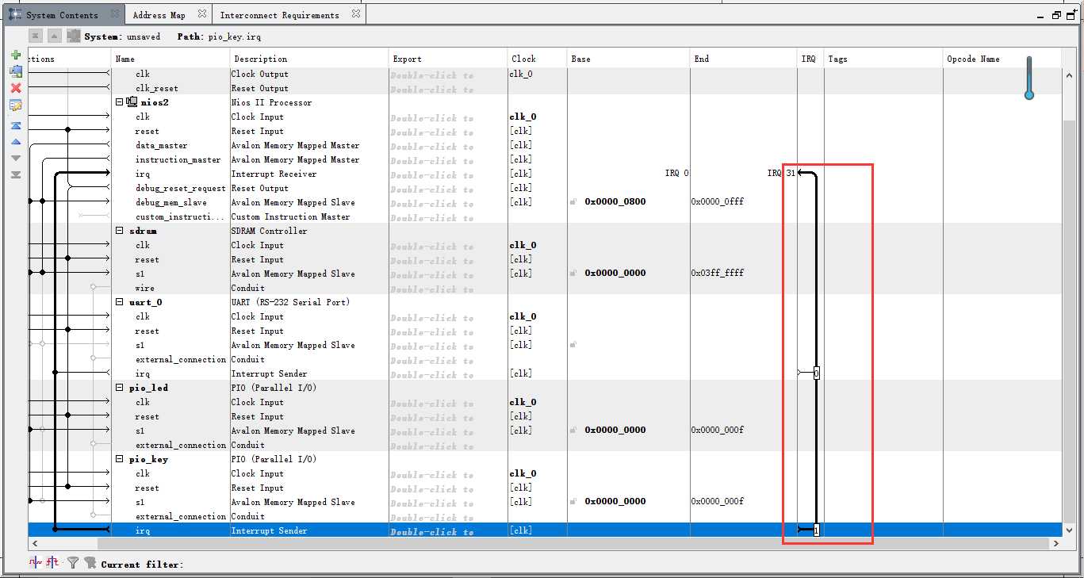Collapse the sdram component tree
Image resolution: width=1084 pixels, height=578 pixels.
(x=120, y=231)
